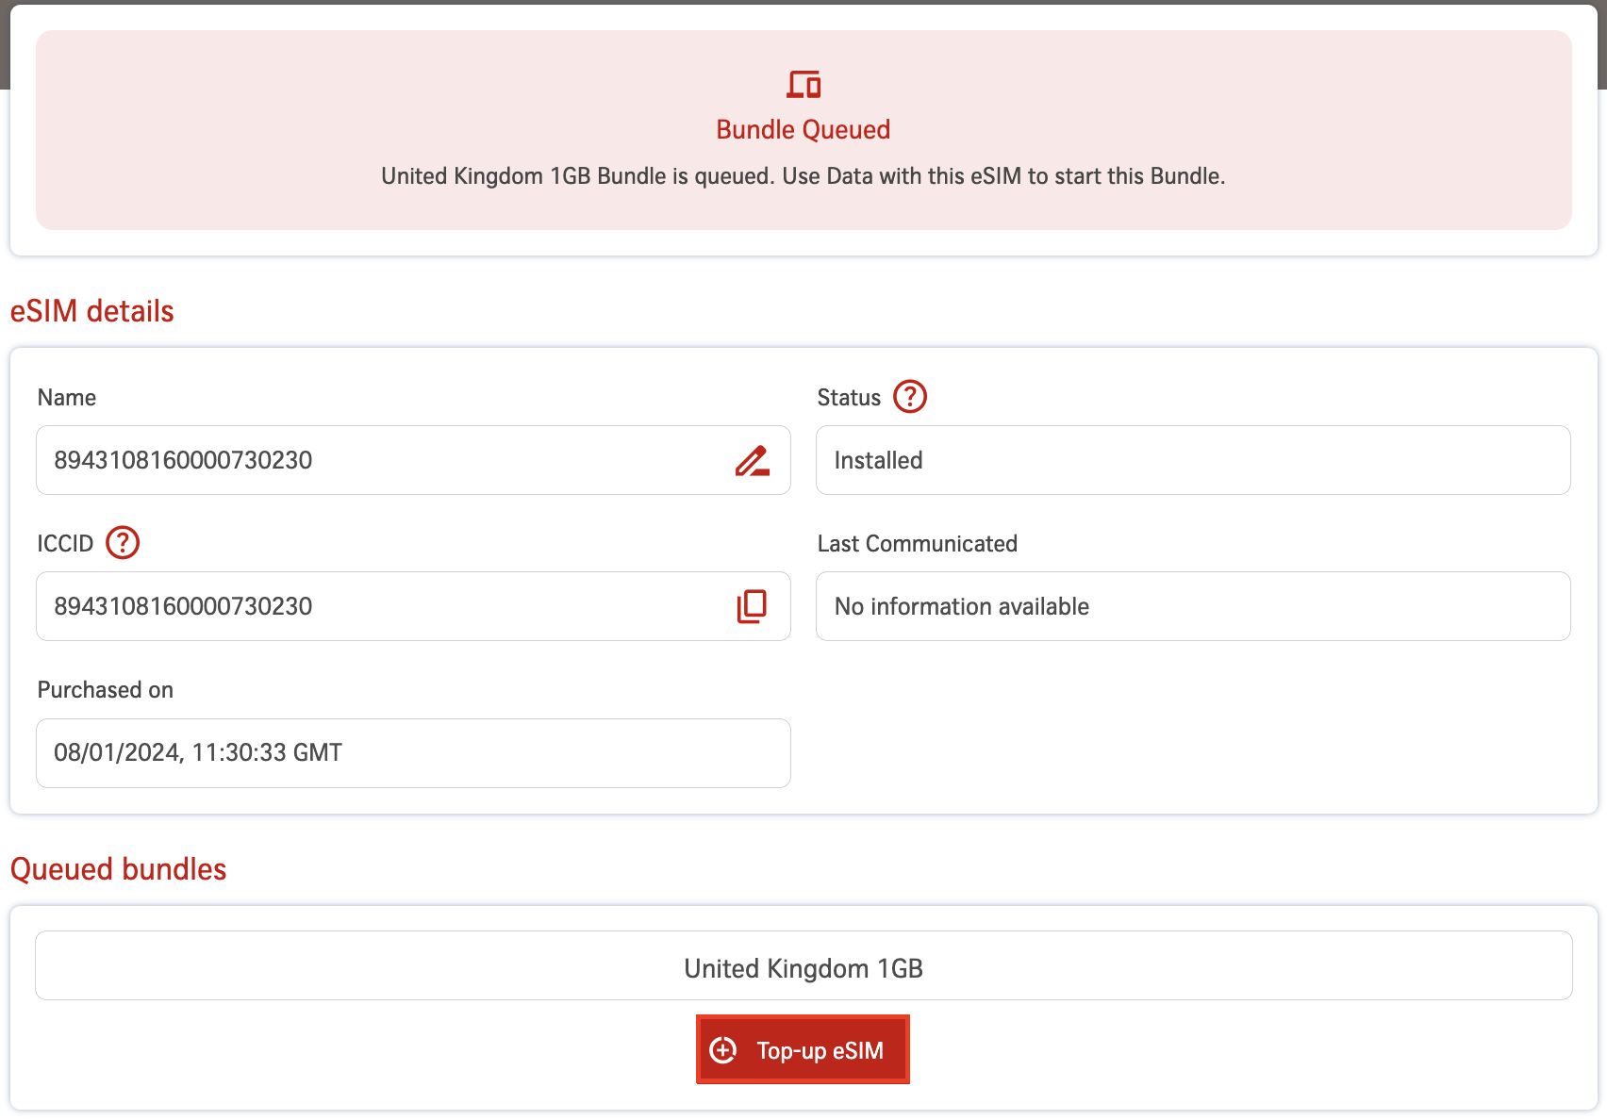1607x1120 pixels.
Task: Open the ICCID help question mark
Action: 123,543
